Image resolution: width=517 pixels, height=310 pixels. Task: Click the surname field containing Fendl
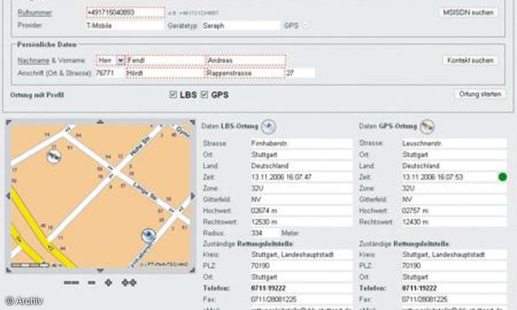(x=166, y=60)
